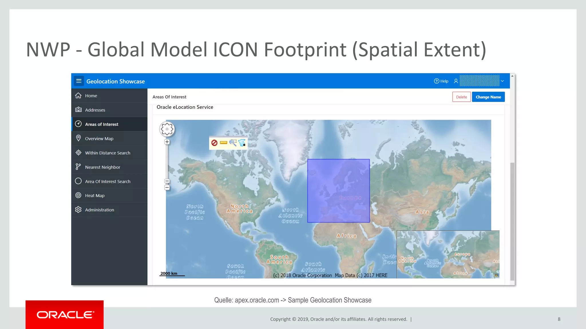
Task: Open Heat Map page
Action: point(109,195)
